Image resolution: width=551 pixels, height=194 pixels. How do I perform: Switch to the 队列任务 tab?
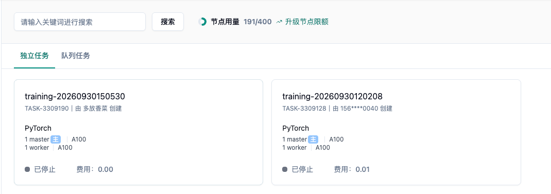click(76, 56)
